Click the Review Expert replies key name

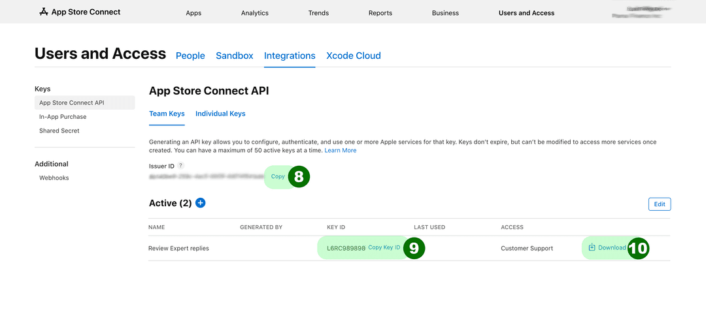pyautogui.click(x=178, y=248)
